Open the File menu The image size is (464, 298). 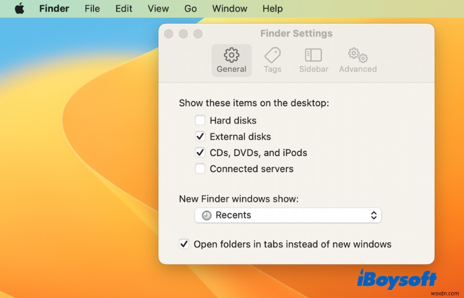[92, 9]
